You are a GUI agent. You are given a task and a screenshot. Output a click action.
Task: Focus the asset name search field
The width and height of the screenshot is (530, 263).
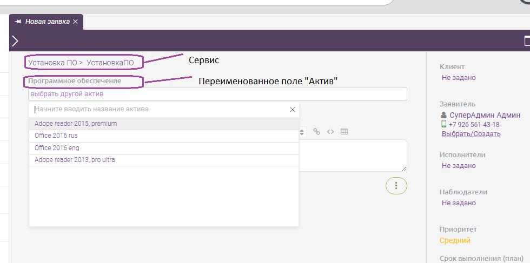coord(160,109)
